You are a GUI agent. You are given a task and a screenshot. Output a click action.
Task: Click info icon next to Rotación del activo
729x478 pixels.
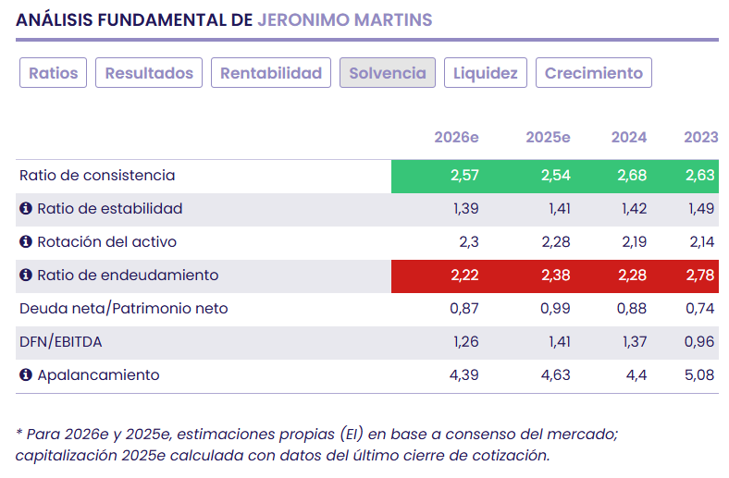pos(26,242)
